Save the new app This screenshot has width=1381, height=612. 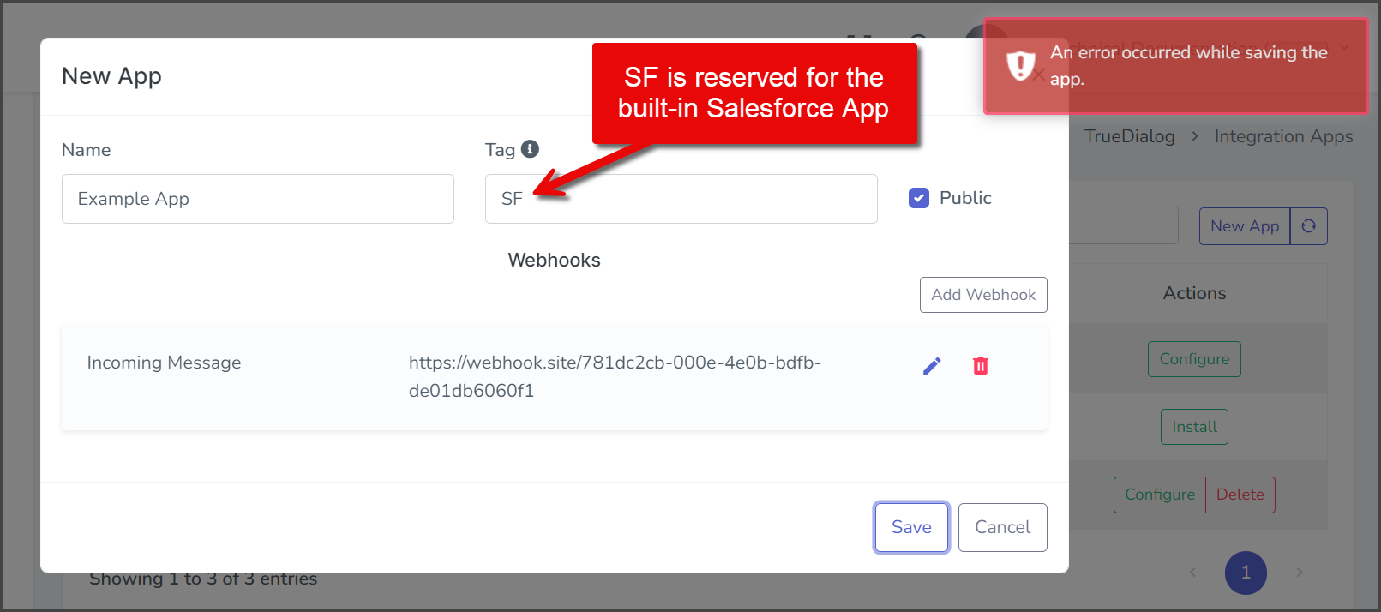coord(911,527)
